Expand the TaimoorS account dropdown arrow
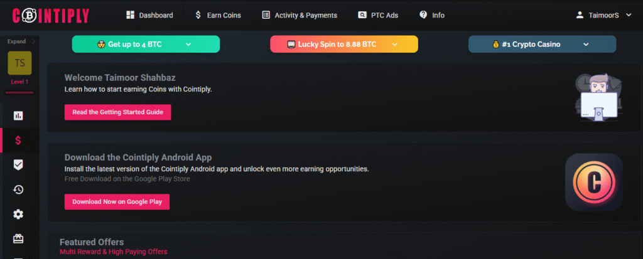 click(629, 15)
